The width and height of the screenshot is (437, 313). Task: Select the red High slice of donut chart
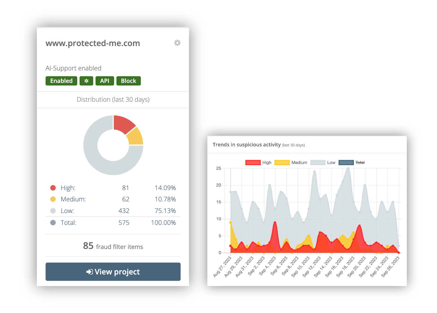(123, 124)
